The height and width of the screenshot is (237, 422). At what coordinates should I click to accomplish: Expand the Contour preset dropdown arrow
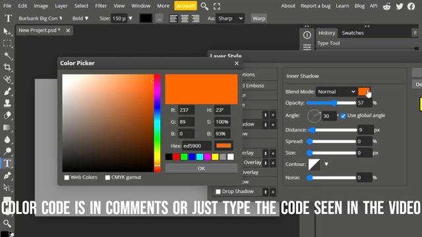pos(326,164)
